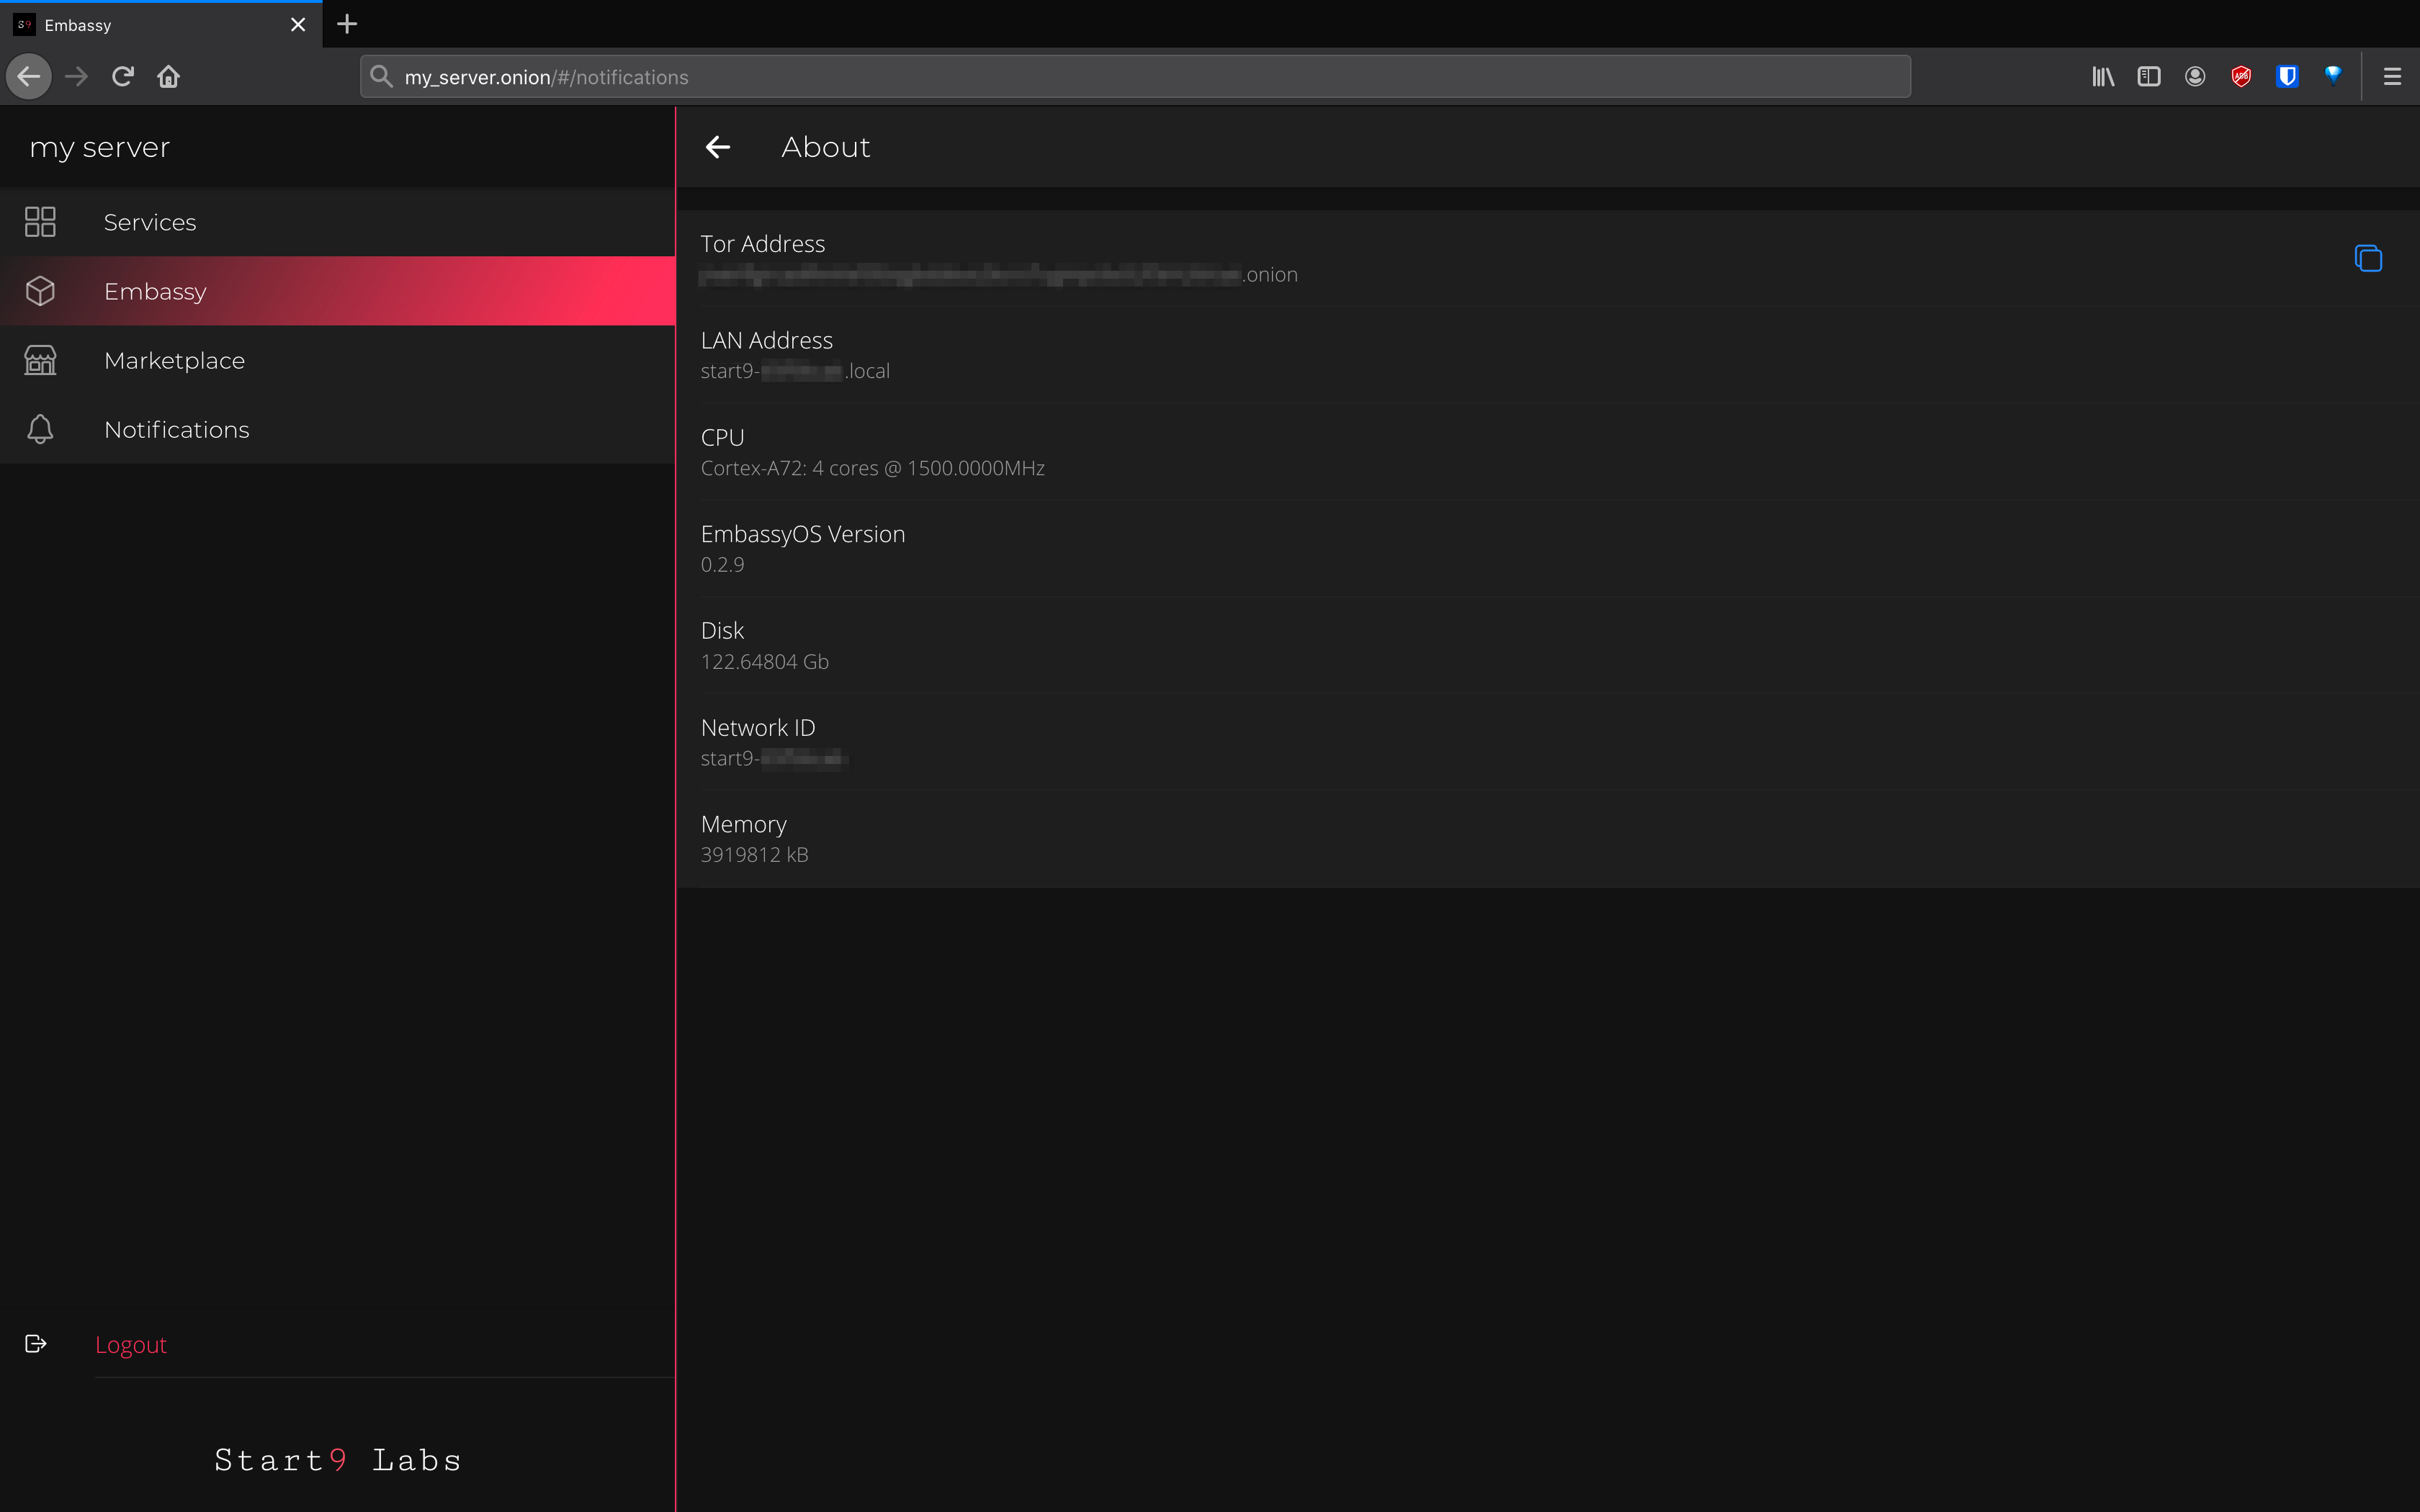
Task: Click the Embassy cube icon
Action: [x=40, y=291]
